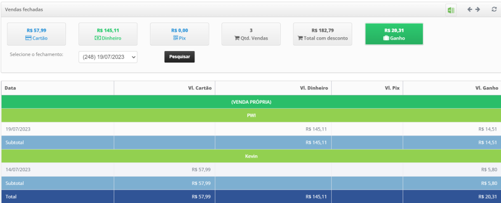Collapse the Kevin group row
Screen dimensions: 501x203
[x=251, y=156]
